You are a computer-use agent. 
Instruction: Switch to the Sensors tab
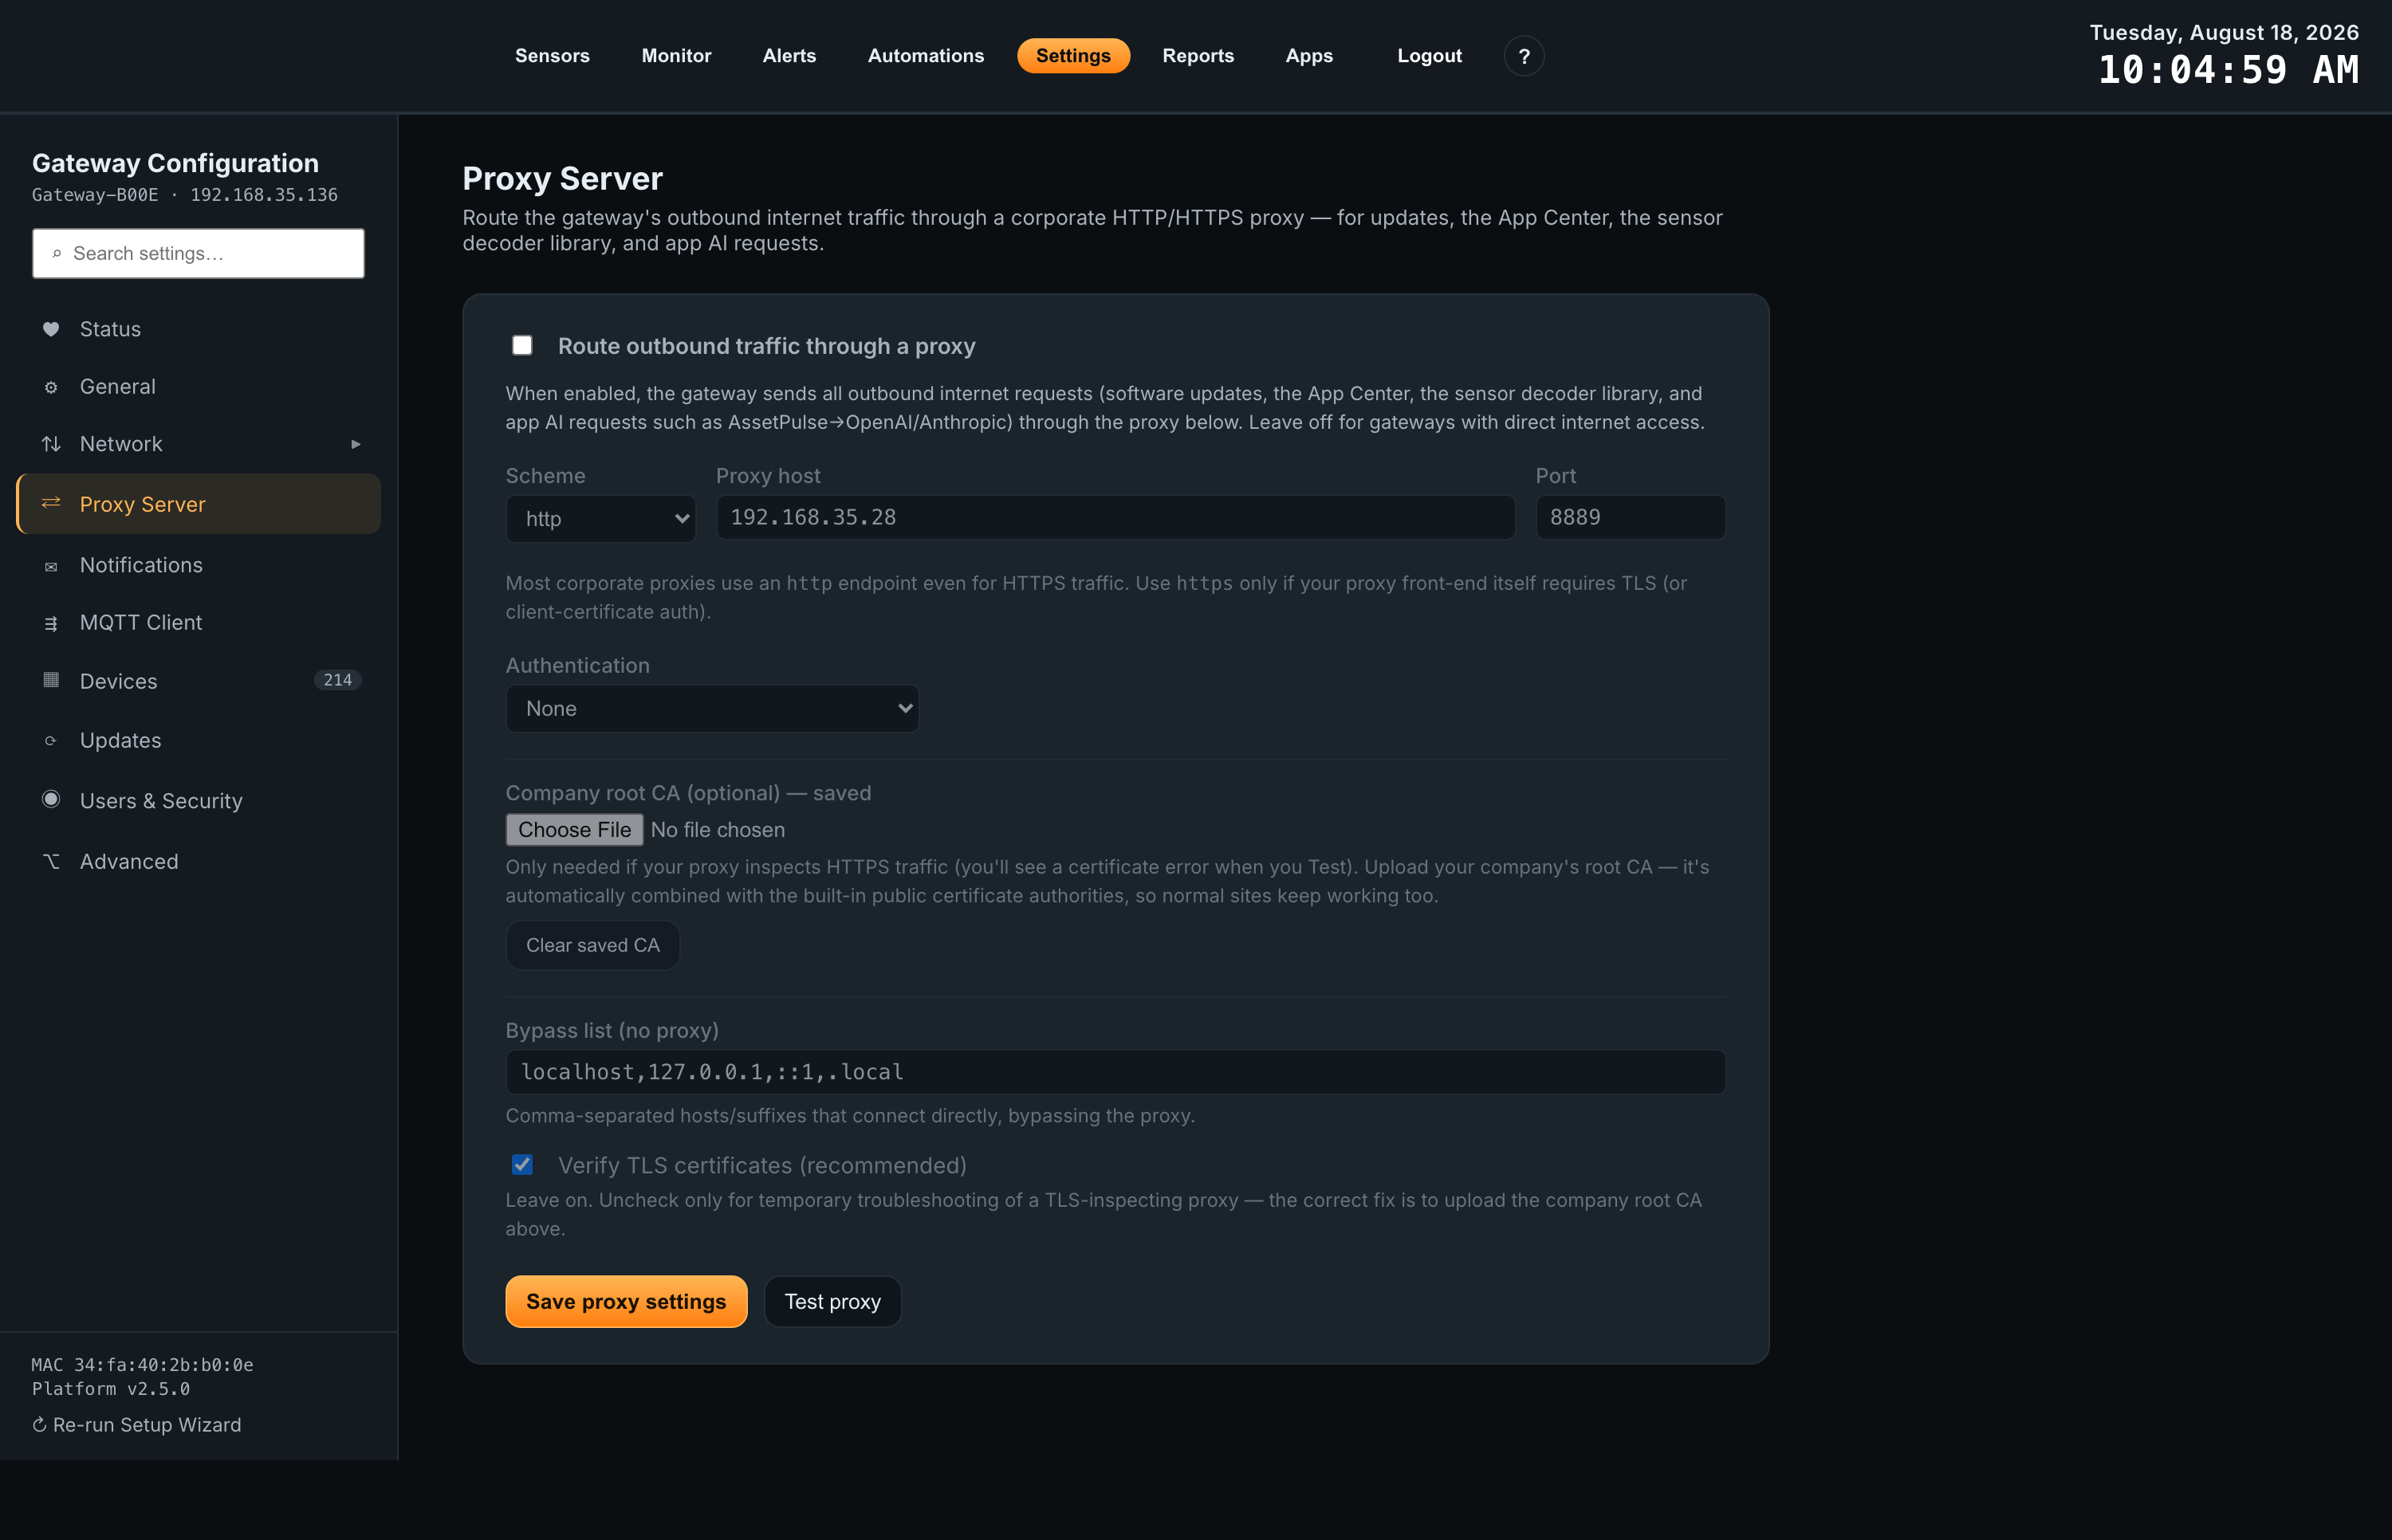tap(552, 56)
